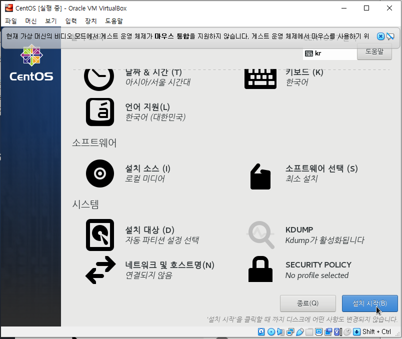The image size is (402, 339).
Task: Open Language Support (L) icon
Action: (x=100, y=112)
